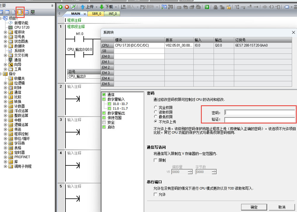Expand the 定时器 instruction folder
This screenshot has height=212, width=297.
(5, 152)
